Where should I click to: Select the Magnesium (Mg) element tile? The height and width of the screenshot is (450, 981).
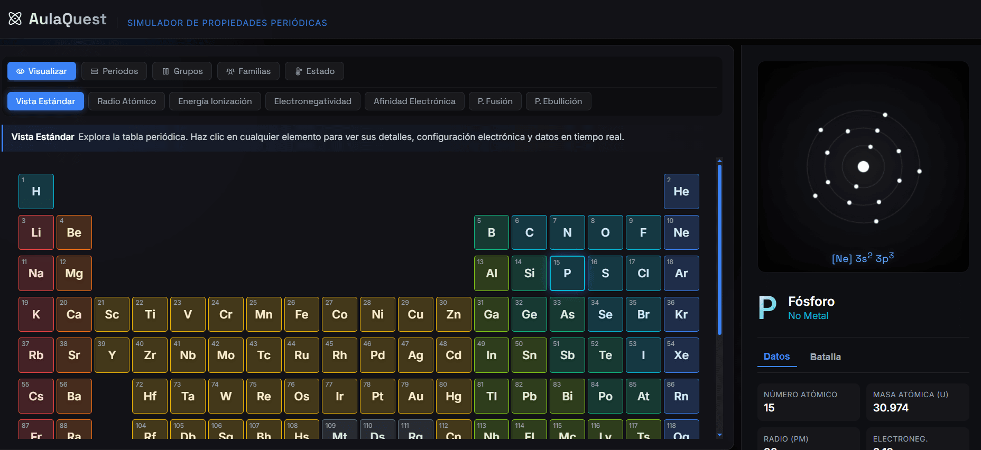pos(74,273)
